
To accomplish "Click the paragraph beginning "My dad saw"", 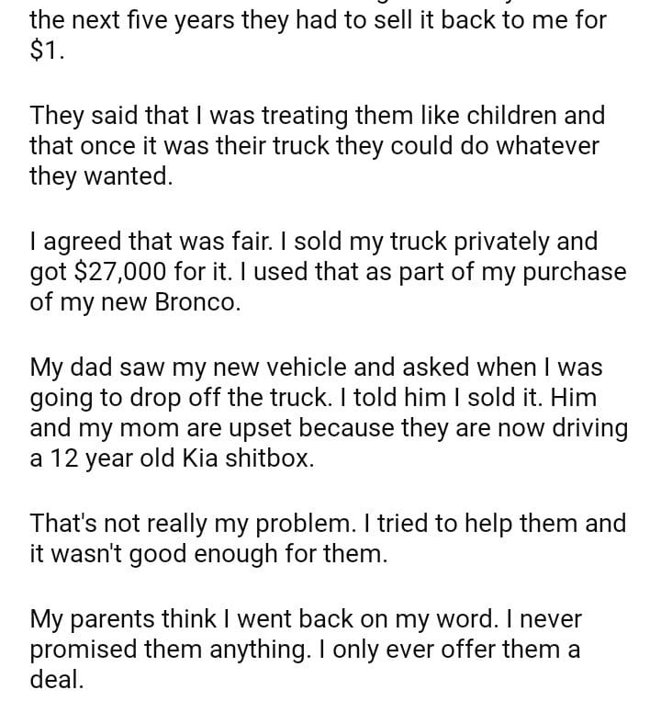I will [329, 413].
